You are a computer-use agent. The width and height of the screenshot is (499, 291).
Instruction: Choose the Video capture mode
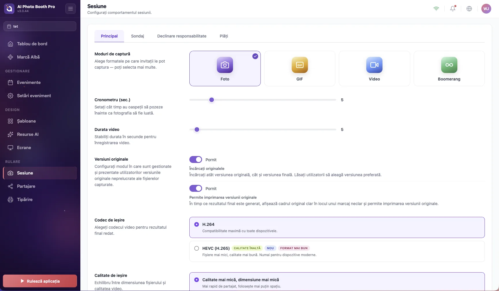pos(374,69)
